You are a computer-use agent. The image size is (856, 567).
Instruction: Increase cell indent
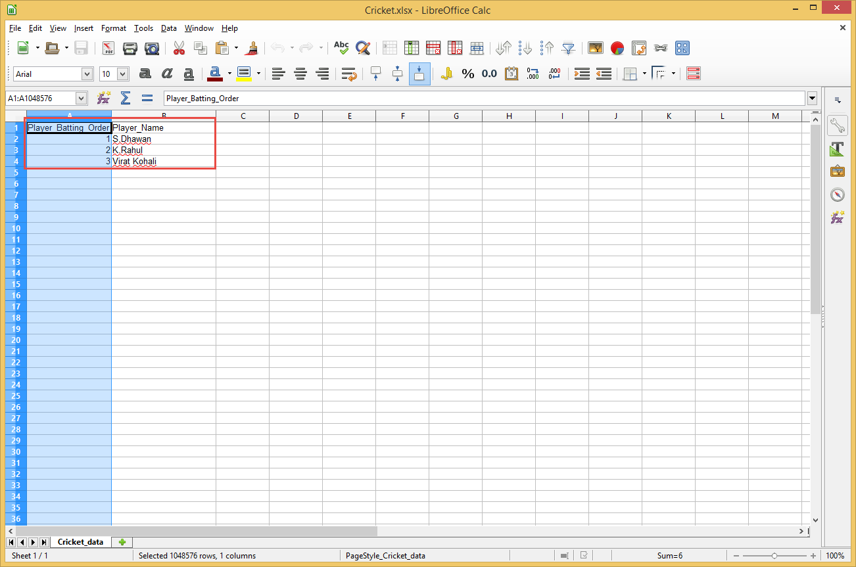[582, 74]
